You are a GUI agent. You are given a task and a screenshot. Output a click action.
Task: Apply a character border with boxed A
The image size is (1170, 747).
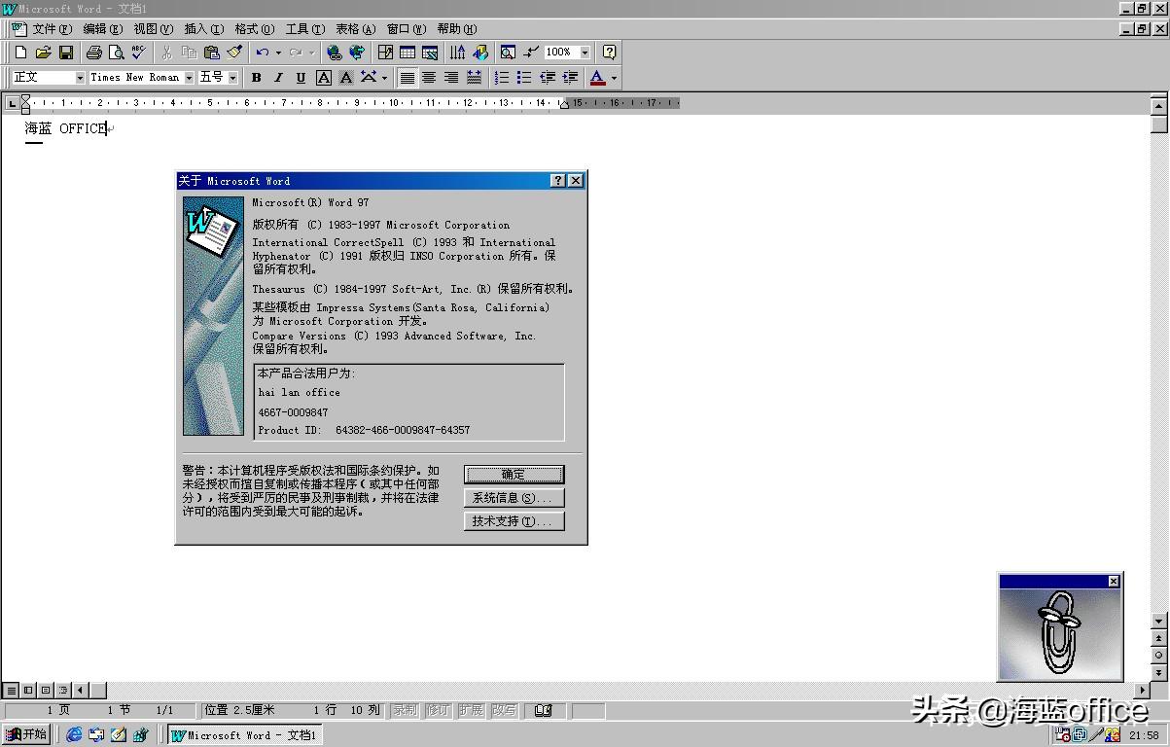(x=324, y=78)
